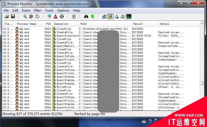This screenshot has width=207, height=127.
Task: Toggle Show Registry Activity icon
Action: (104, 17)
